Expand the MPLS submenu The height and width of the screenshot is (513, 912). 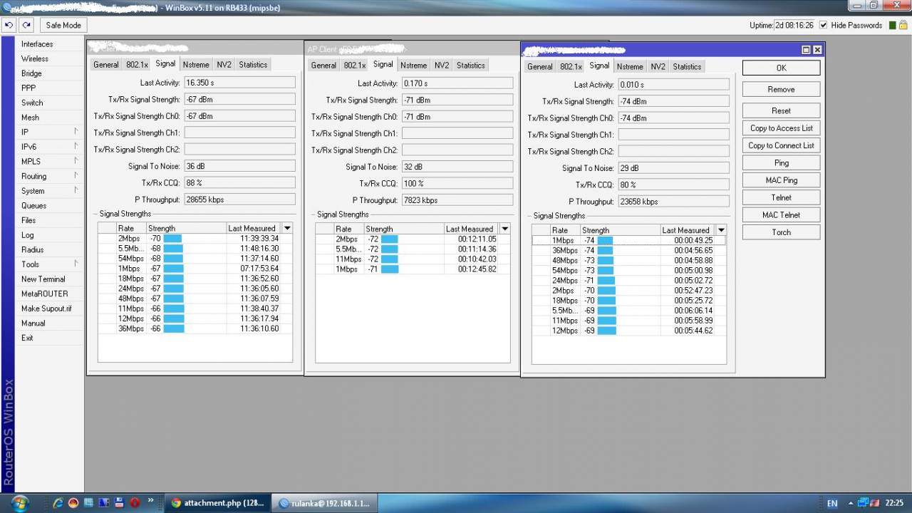[x=48, y=162]
